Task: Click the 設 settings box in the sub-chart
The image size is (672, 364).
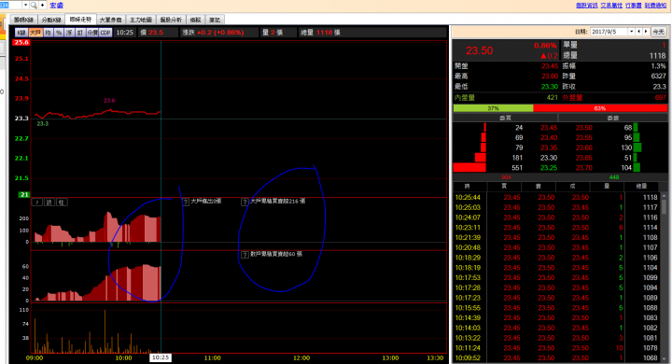Action: pos(49,203)
